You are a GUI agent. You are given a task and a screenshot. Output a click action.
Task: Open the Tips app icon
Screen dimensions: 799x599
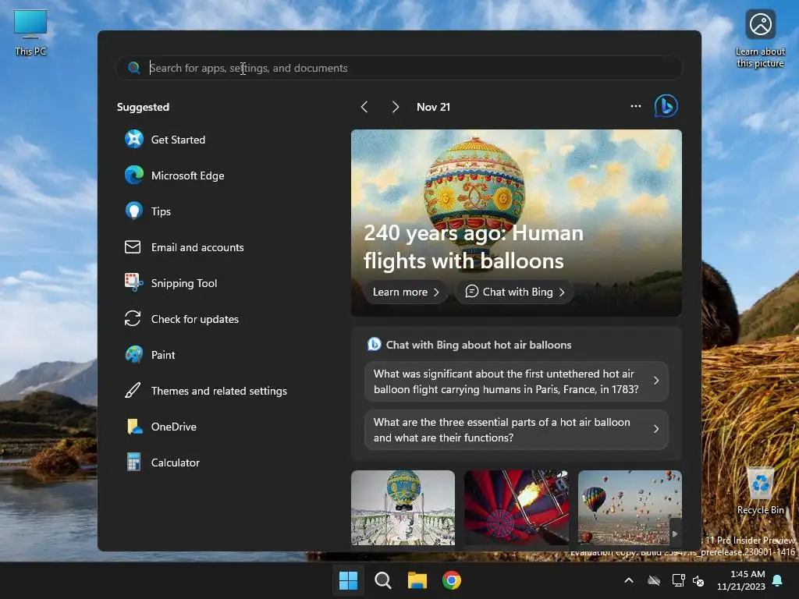134,211
